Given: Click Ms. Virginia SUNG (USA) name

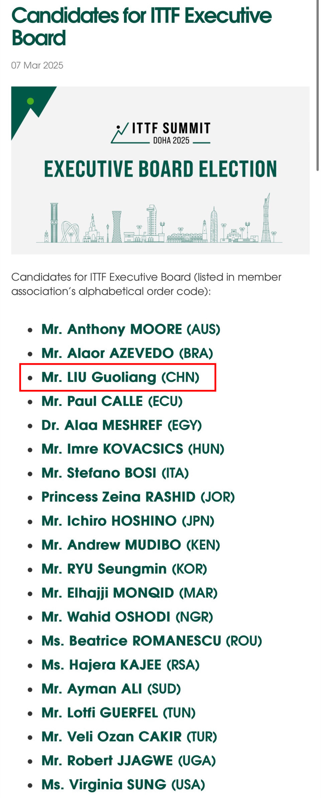Looking at the screenshot, I should (x=123, y=785).
